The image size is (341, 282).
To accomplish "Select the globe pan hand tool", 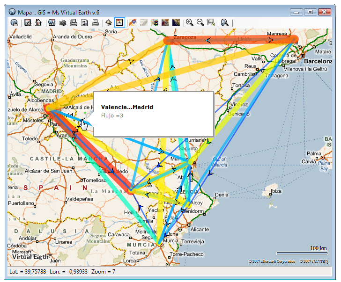I will tap(14, 22).
